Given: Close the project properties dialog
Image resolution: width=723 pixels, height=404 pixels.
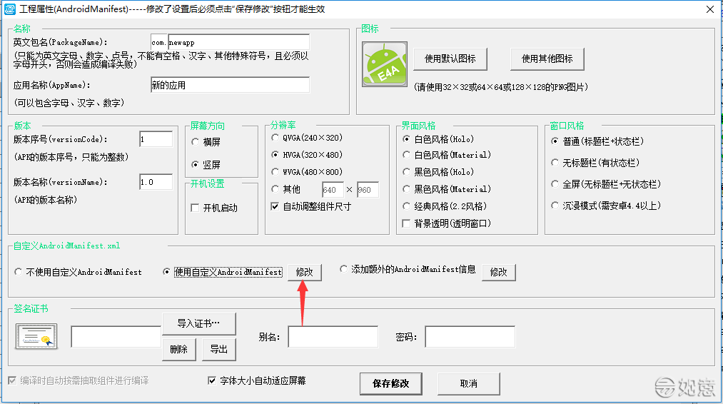Looking at the screenshot, I should pos(709,9).
